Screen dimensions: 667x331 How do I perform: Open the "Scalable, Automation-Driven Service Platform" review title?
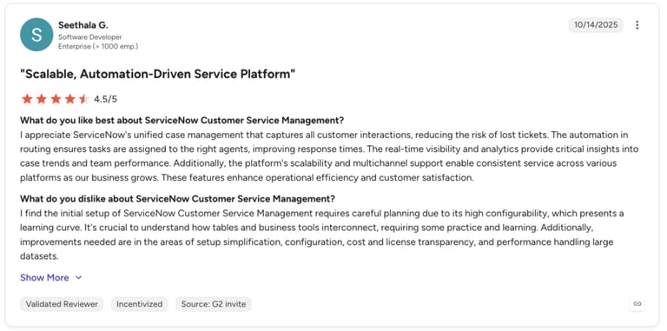(157, 74)
